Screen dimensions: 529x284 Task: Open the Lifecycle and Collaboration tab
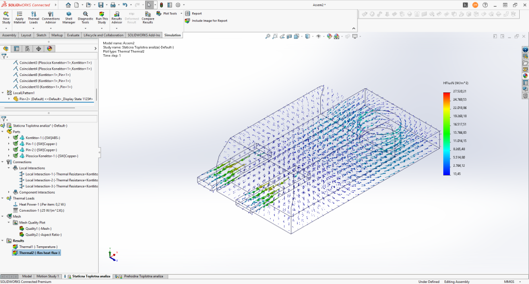(x=103, y=35)
